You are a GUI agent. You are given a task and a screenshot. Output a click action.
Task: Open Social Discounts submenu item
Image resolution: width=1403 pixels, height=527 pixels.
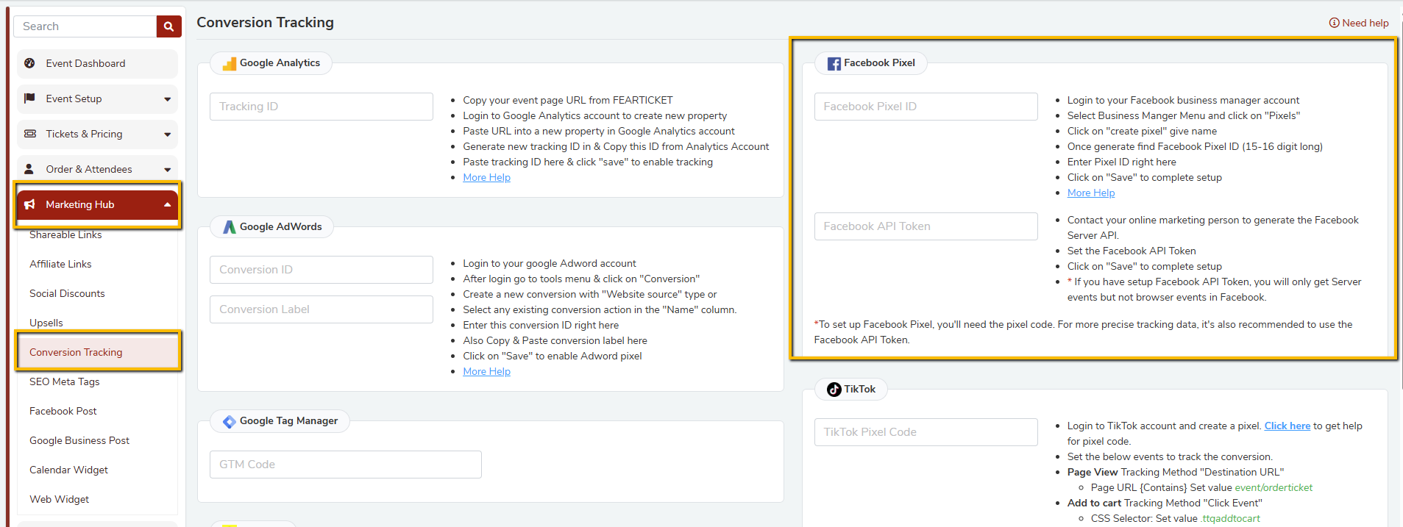(x=67, y=293)
